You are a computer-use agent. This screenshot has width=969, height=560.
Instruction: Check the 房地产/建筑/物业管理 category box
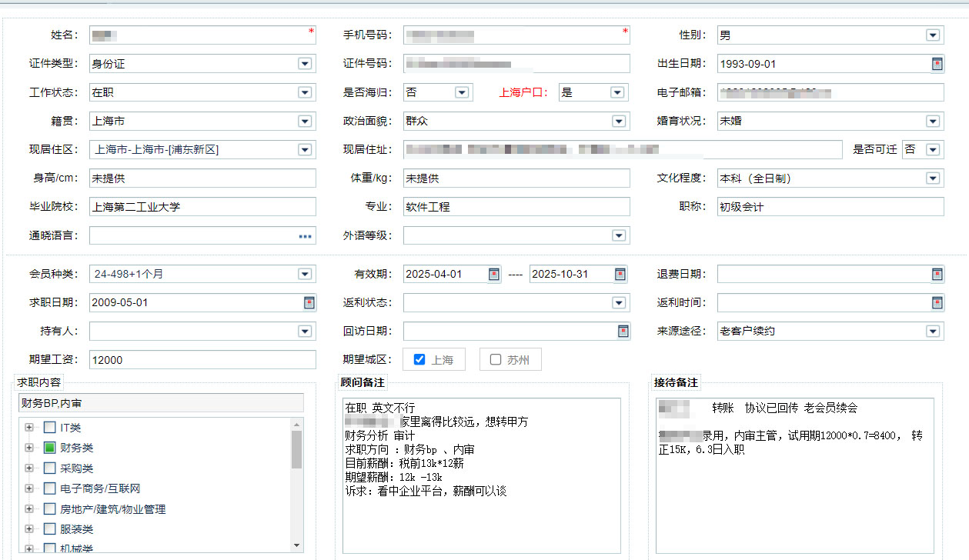point(49,508)
